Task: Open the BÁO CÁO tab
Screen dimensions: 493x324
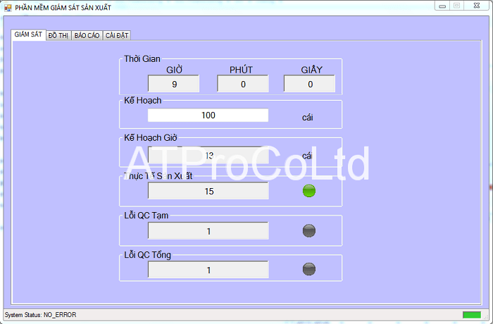Action: [x=87, y=35]
